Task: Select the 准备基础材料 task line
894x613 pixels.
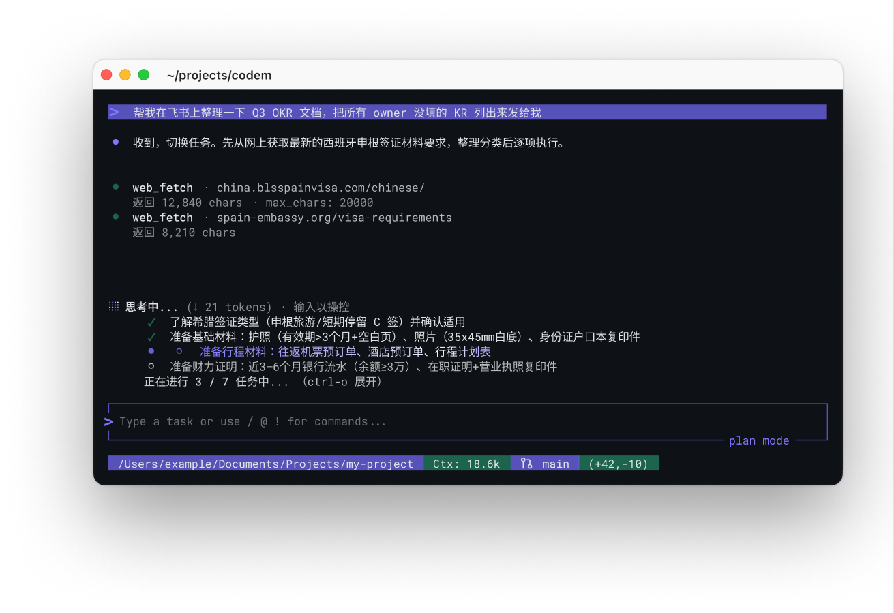Action: 405,337
